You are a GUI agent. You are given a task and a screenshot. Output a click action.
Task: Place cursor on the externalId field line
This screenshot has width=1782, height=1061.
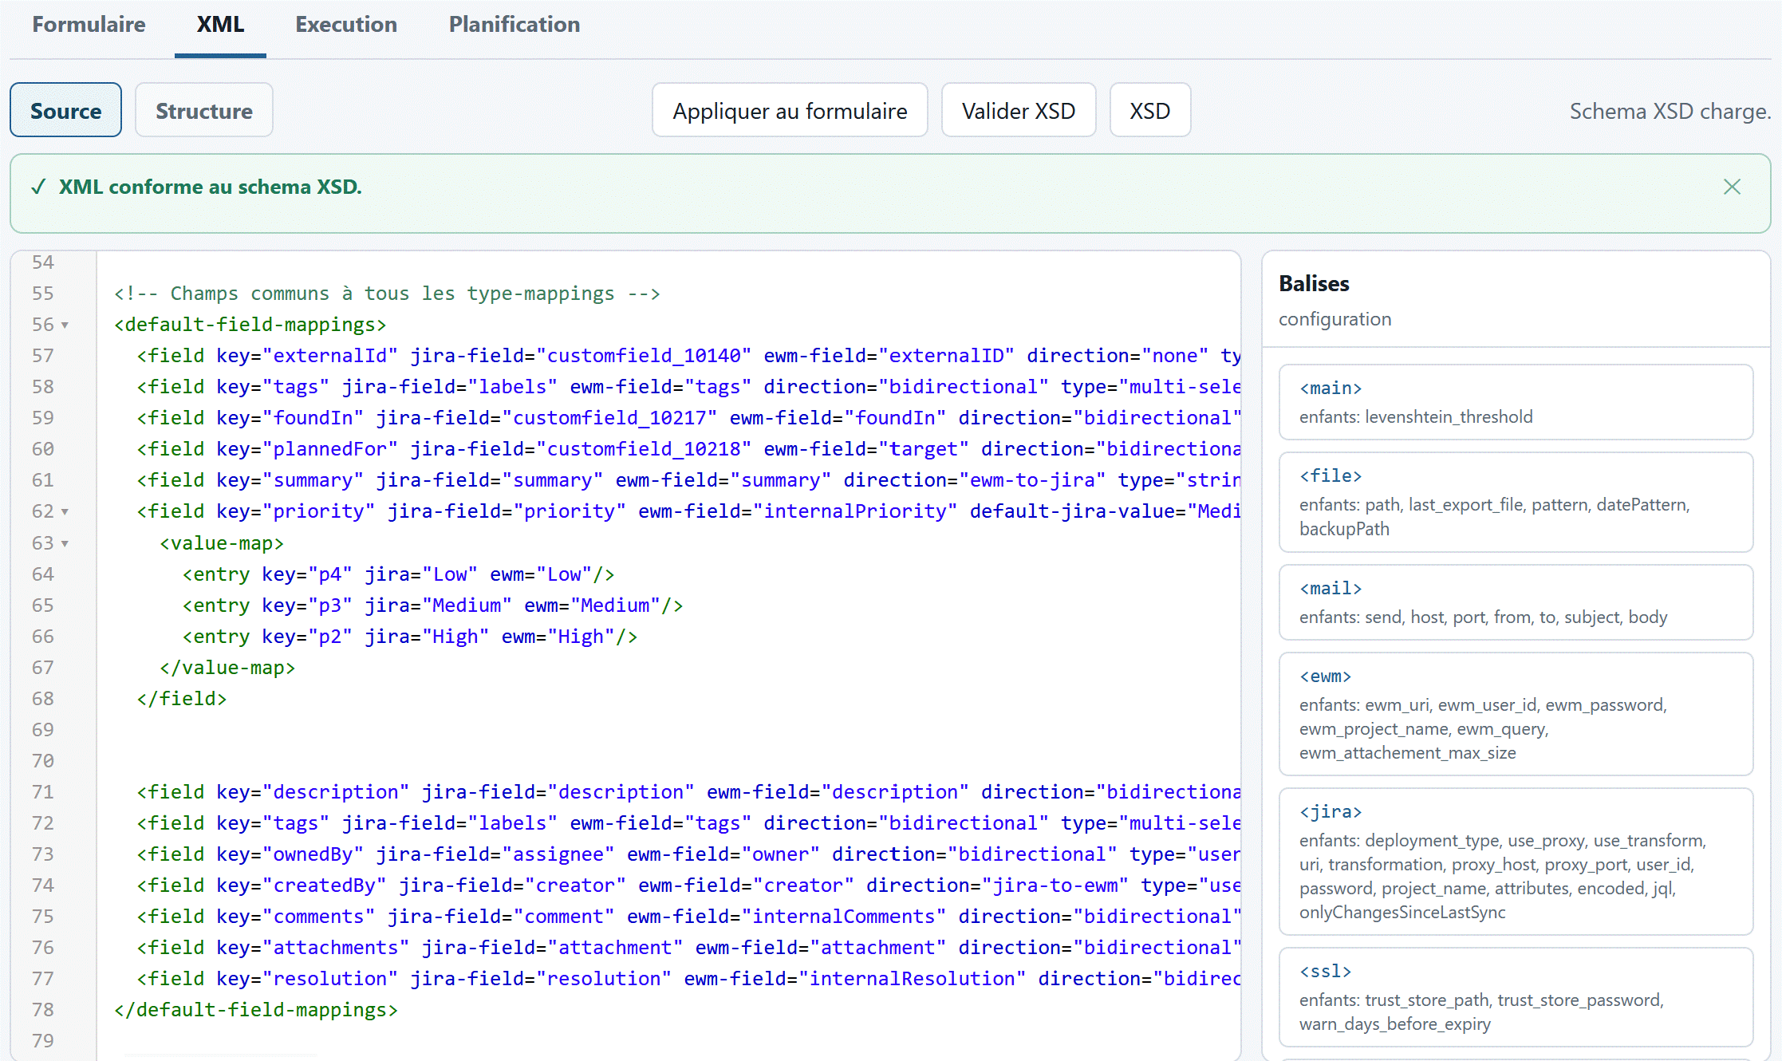click(x=688, y=356)
